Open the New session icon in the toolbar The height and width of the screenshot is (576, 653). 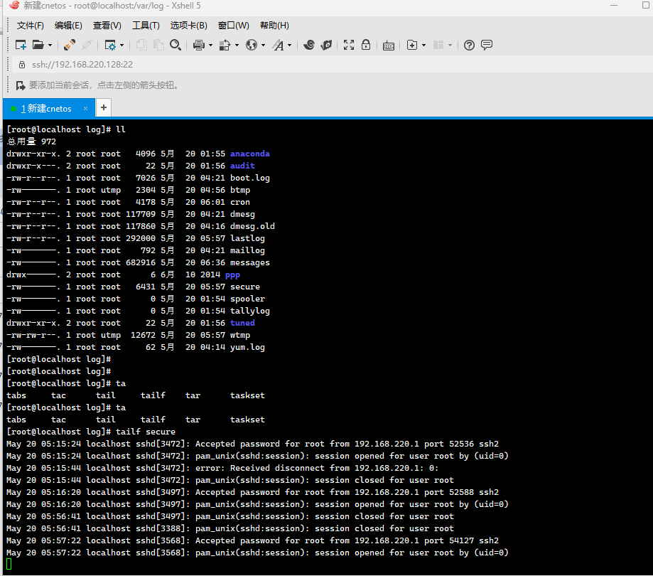point(21,45)
